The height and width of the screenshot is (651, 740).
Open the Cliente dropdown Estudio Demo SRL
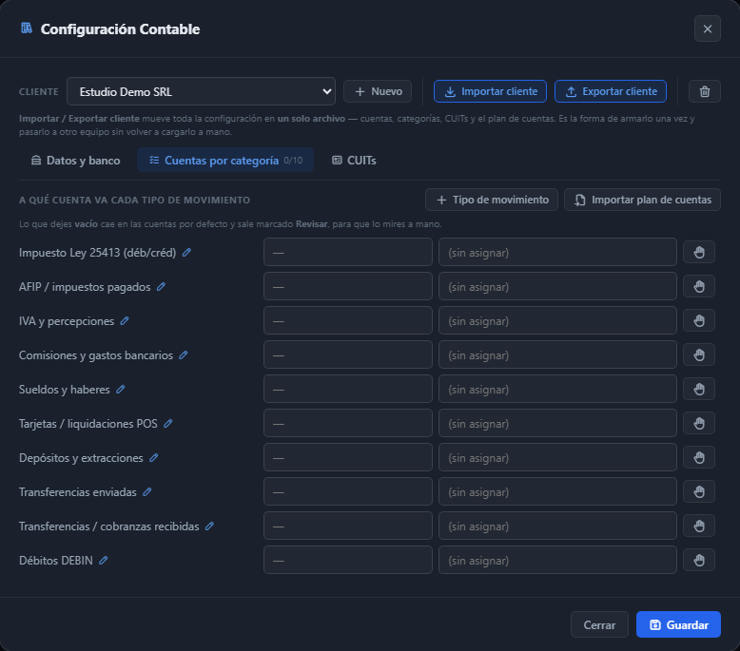point(201,91)
